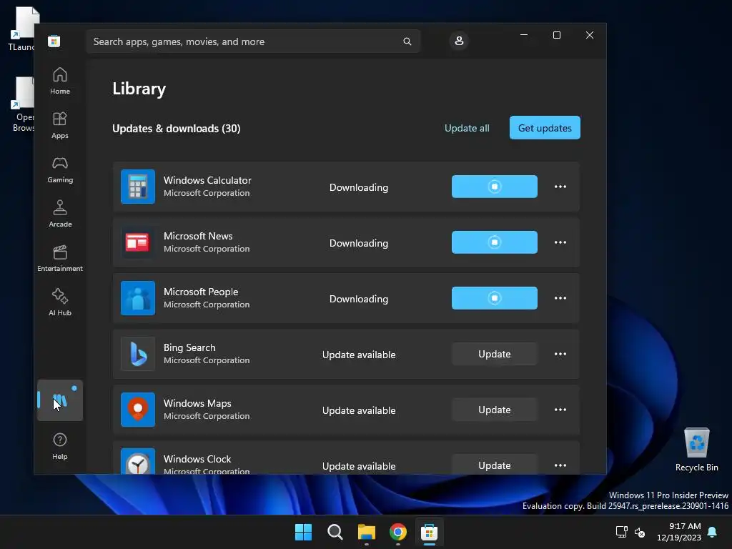
Task: Open the notification bell in system tray
Action: (x=713, y=532)
